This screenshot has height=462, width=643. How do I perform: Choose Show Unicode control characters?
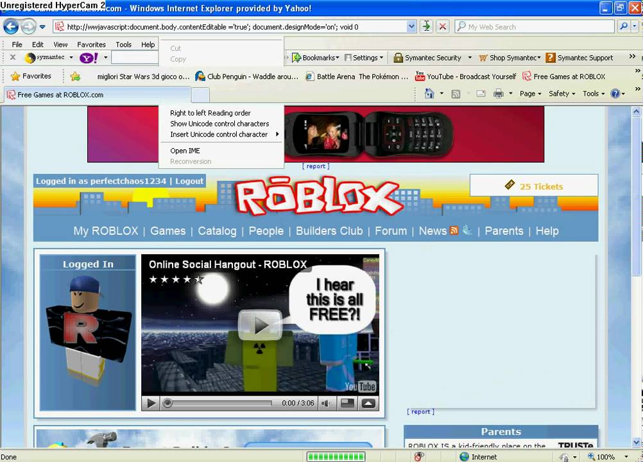coord(221,123)
